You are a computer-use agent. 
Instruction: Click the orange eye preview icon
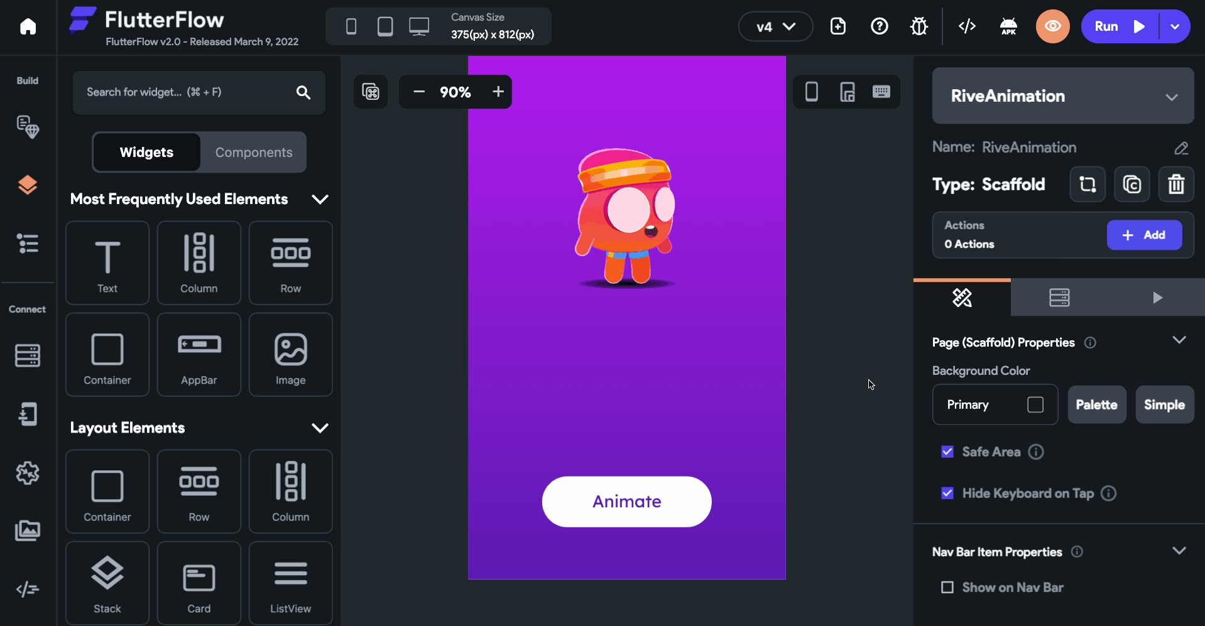(x=1052, y=26)
